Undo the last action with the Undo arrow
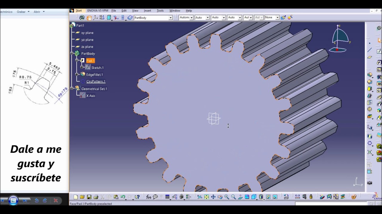Screen dimensions: 382x214 pyautogui.click(x=123, y=197)
